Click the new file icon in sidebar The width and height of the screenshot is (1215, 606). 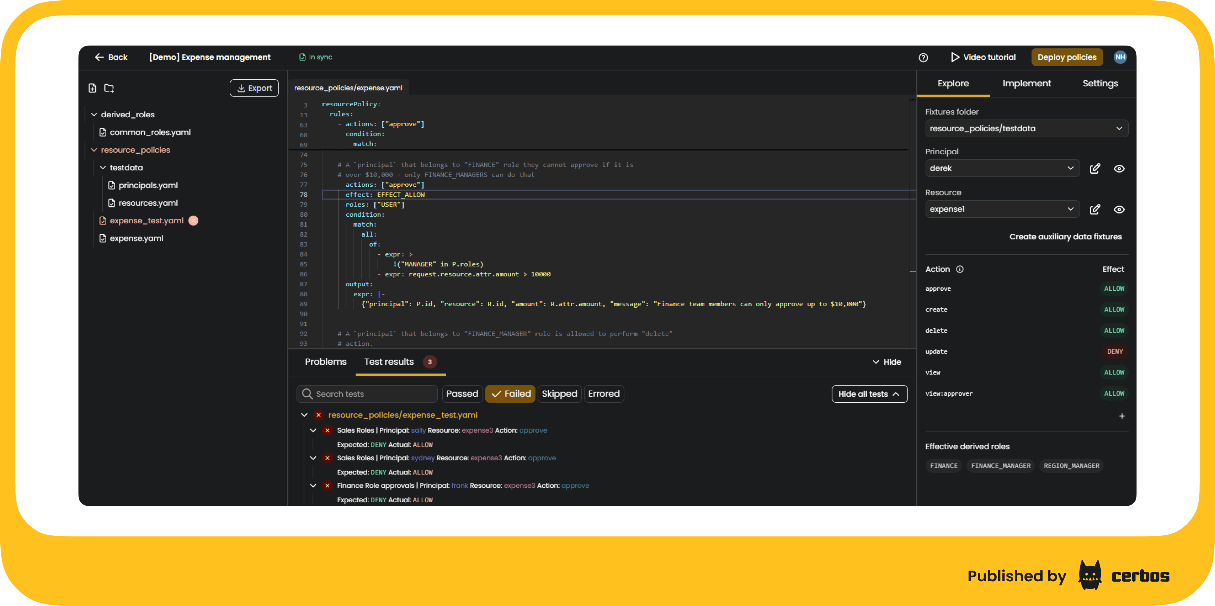point(92,88)
